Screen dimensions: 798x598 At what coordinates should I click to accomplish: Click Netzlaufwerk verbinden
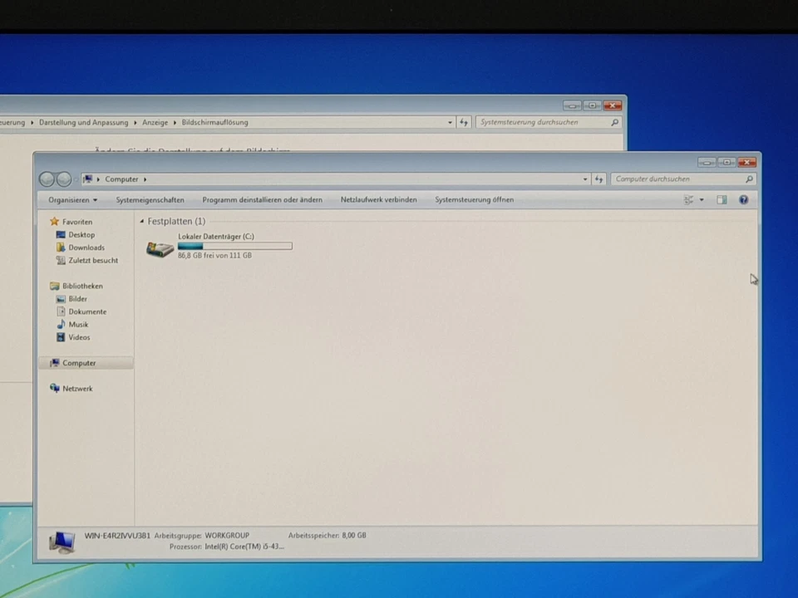click(378, 199)
